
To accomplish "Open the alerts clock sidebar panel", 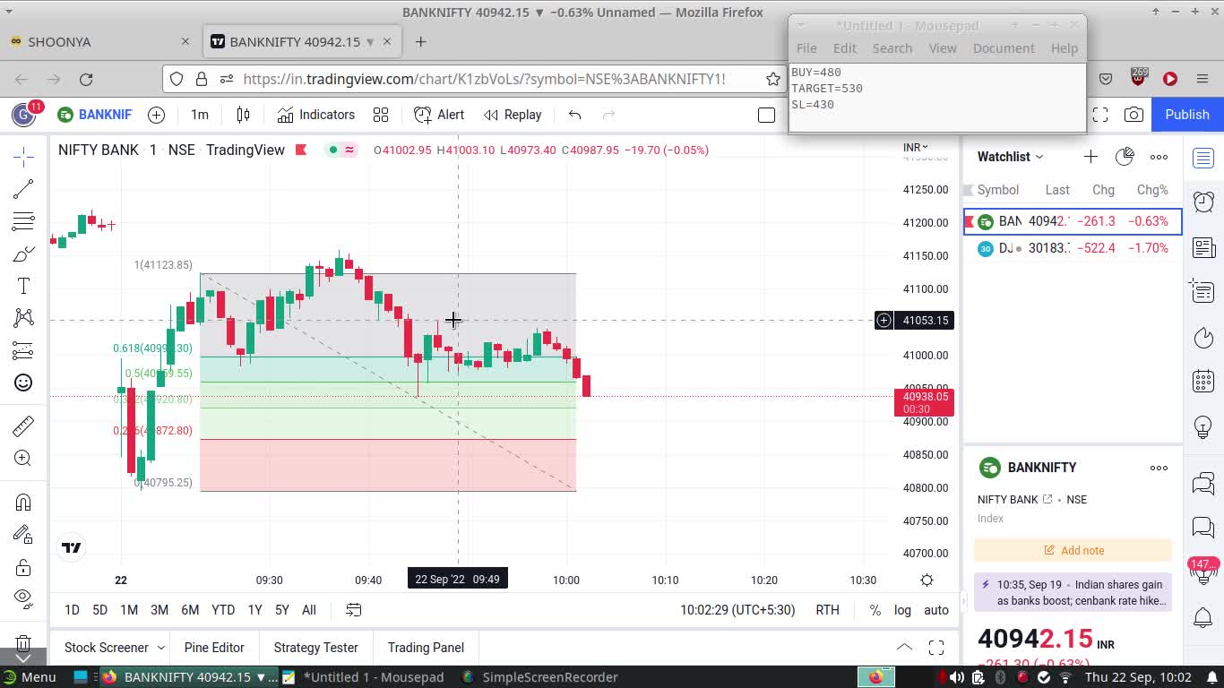I will pyautogui.click(x=1203, y=202).
